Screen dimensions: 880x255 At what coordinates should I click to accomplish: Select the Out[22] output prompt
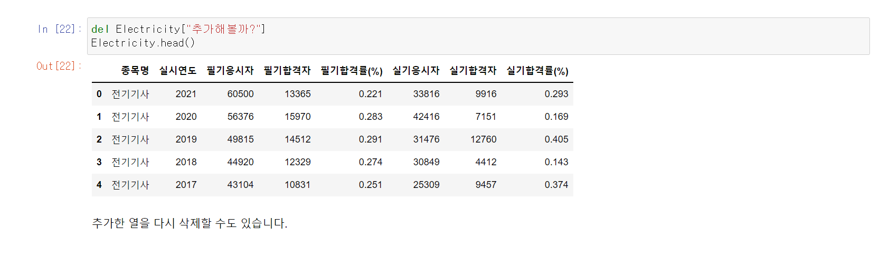pos(59,66)
